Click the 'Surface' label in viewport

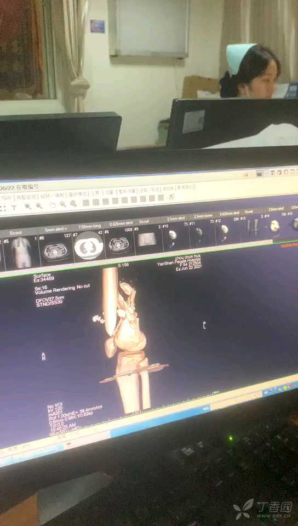(42, 275)
